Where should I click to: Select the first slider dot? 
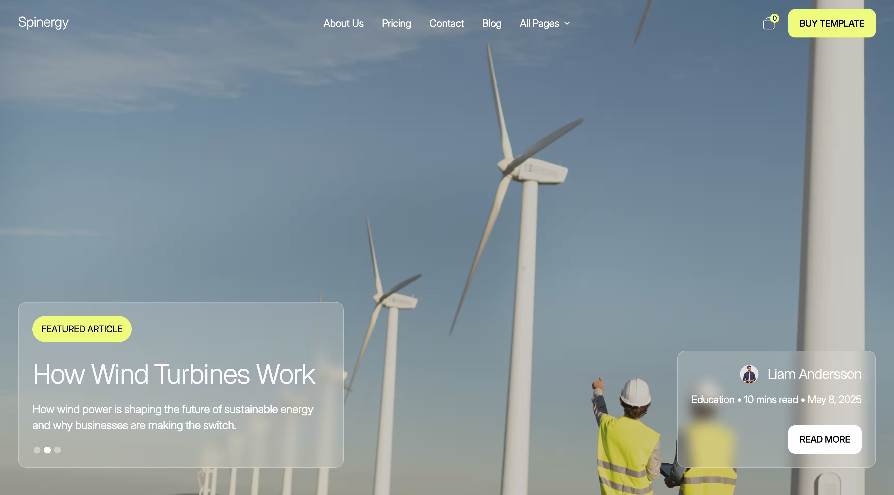(37, 450)
